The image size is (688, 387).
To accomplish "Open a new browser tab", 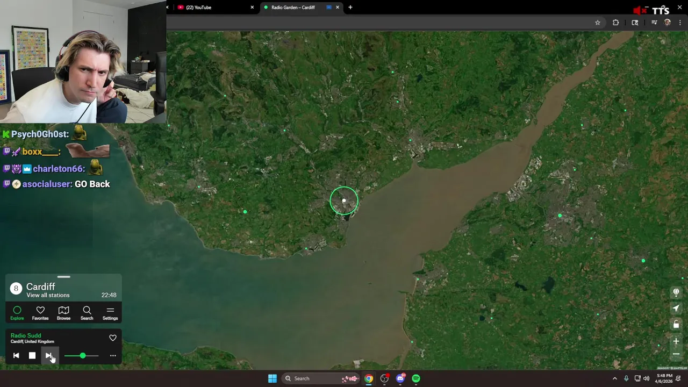I will [350, 8].
